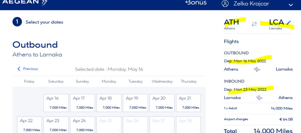Click the Aegean logo

coord(25,2)
